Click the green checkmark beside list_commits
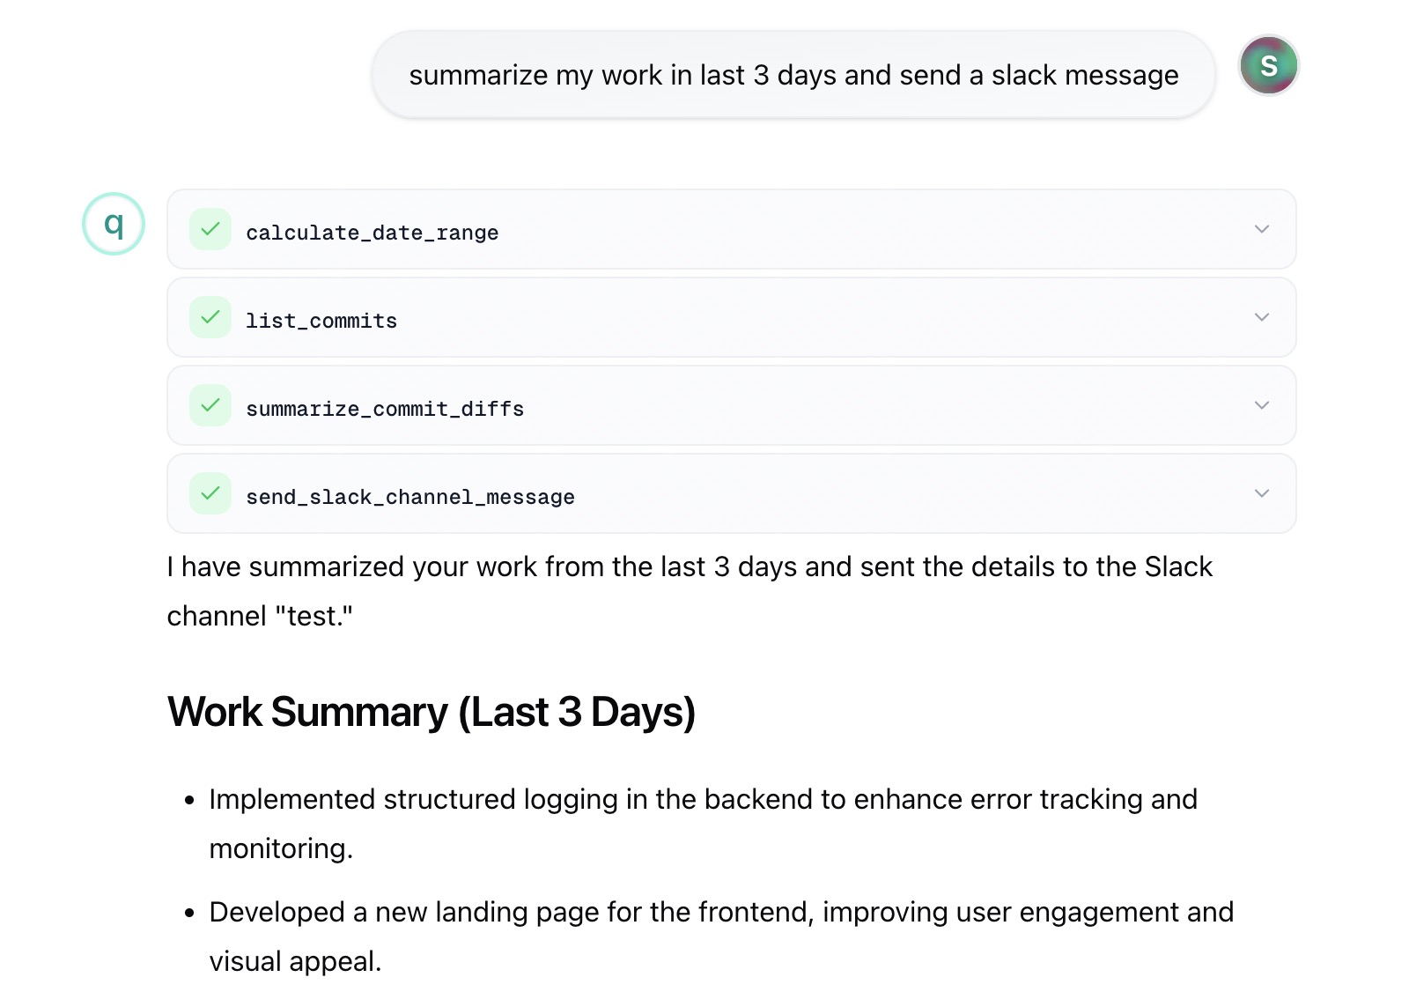The width and height of the screenshot is (1409, 992). pos(210,317)
